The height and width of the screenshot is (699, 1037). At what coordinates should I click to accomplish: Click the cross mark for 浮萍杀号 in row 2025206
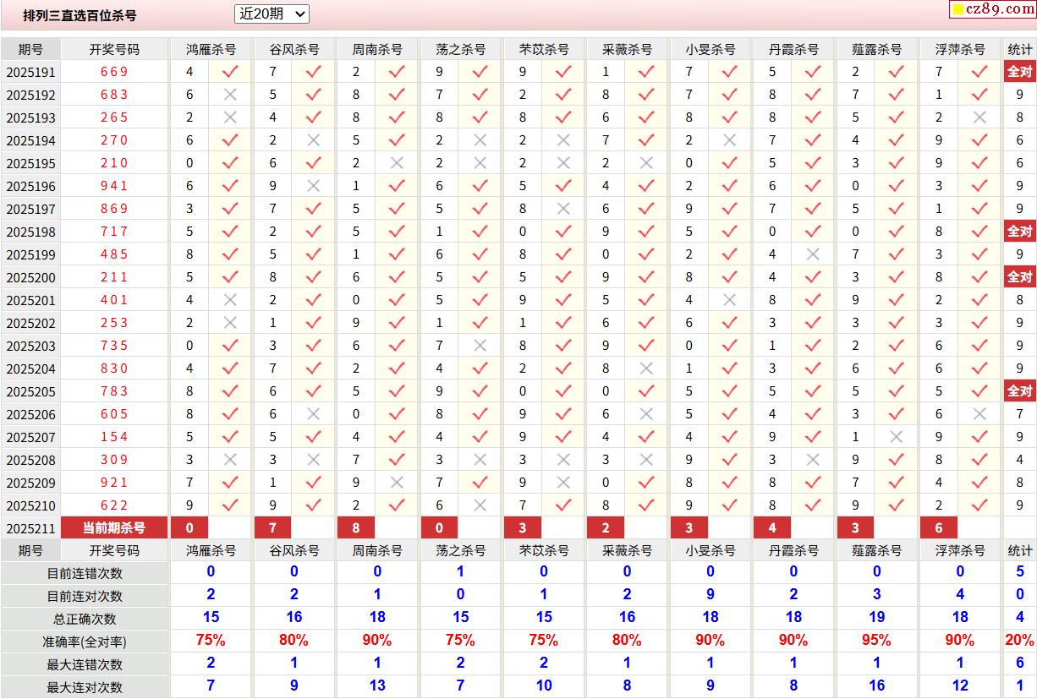tap(979, 414)
